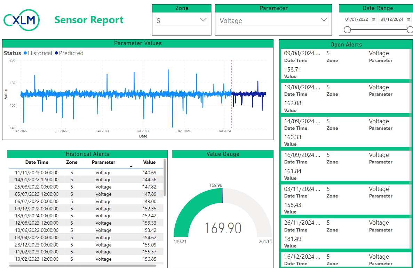Select the left handle of Date Range slider
413x268 pixels.
(x=348, y=30)
